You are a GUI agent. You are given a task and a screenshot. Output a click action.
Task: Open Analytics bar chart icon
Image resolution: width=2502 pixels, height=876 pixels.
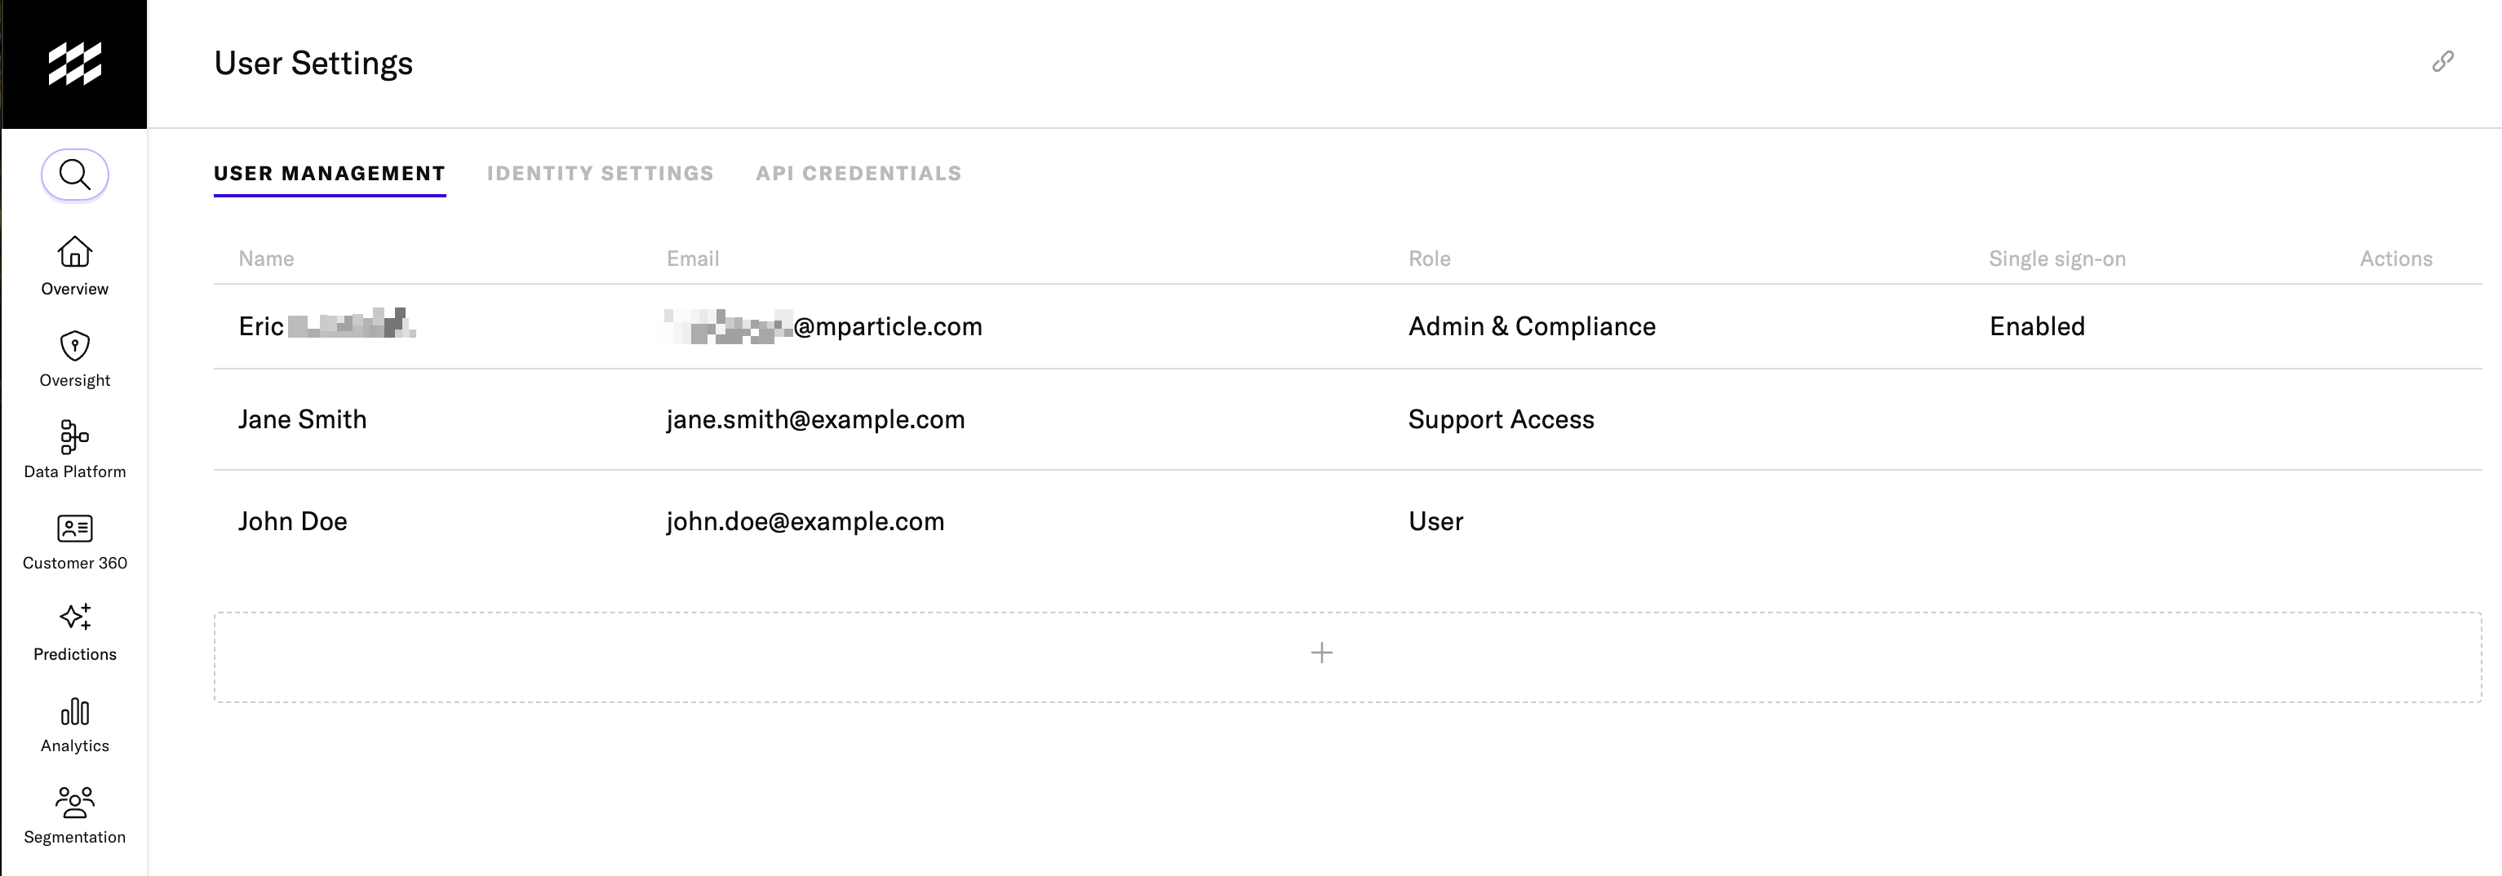coord(75,711)
